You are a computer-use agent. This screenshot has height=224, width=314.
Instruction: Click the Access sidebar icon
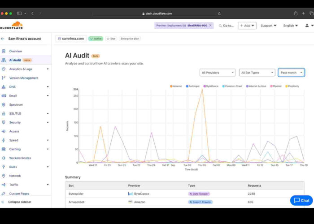click(x=4, y=131)
